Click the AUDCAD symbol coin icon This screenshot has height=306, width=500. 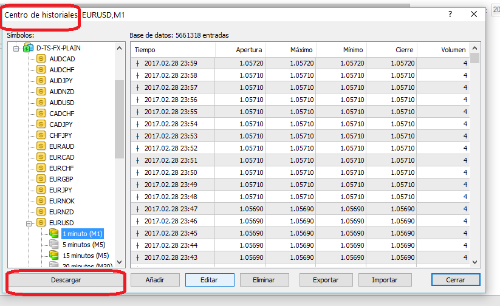[41, 59]
